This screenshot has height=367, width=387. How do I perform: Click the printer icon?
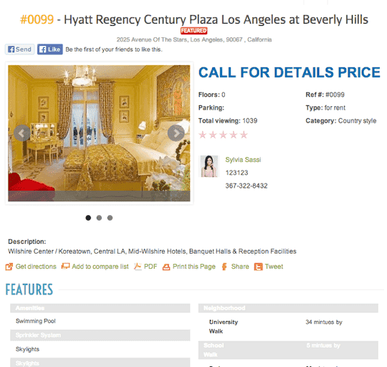166,267
